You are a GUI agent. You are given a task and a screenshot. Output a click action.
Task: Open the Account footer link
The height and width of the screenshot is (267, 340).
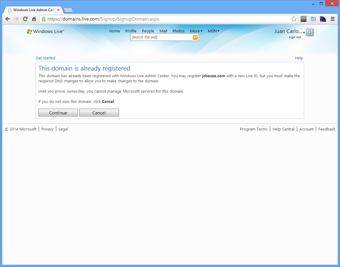(x=306, y=129)
